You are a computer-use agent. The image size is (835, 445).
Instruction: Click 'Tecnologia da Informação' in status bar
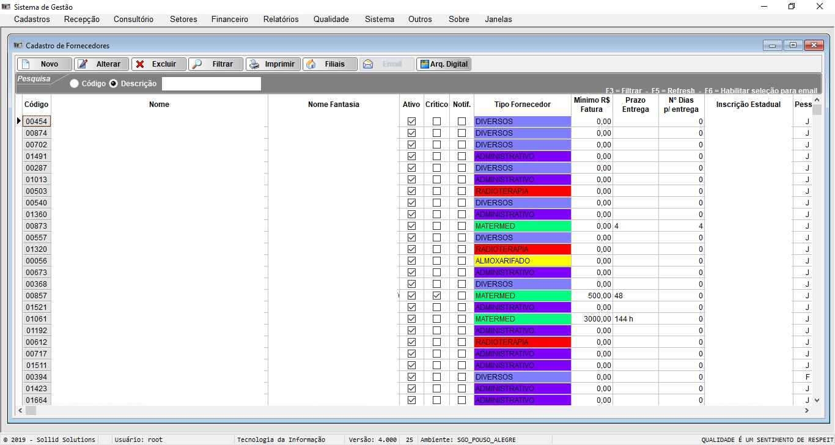coord(281,439)
